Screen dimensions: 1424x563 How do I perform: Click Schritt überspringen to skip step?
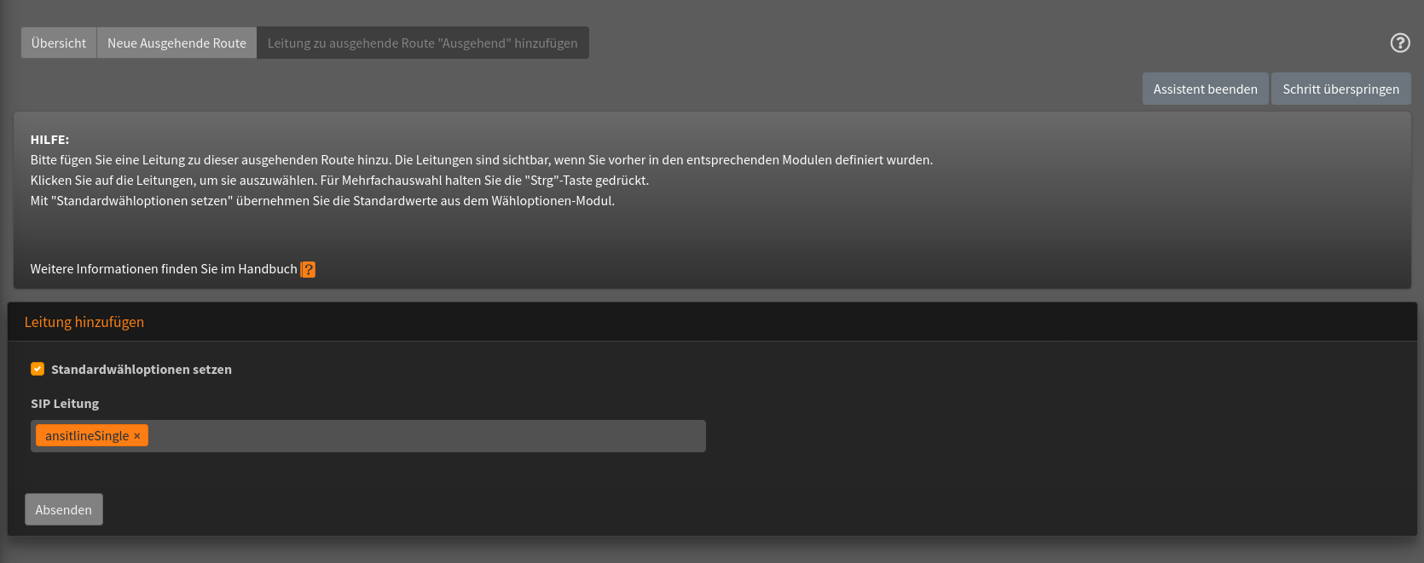pos(1340,89)
